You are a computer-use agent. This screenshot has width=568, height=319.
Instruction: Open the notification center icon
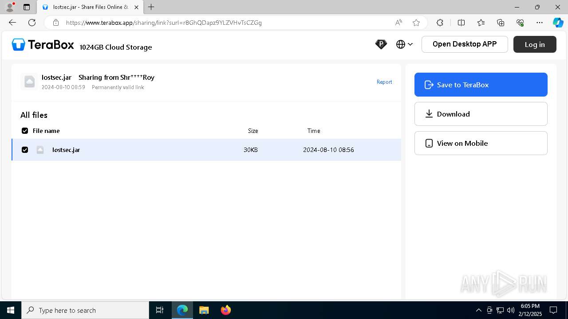(x=553, y=310)
